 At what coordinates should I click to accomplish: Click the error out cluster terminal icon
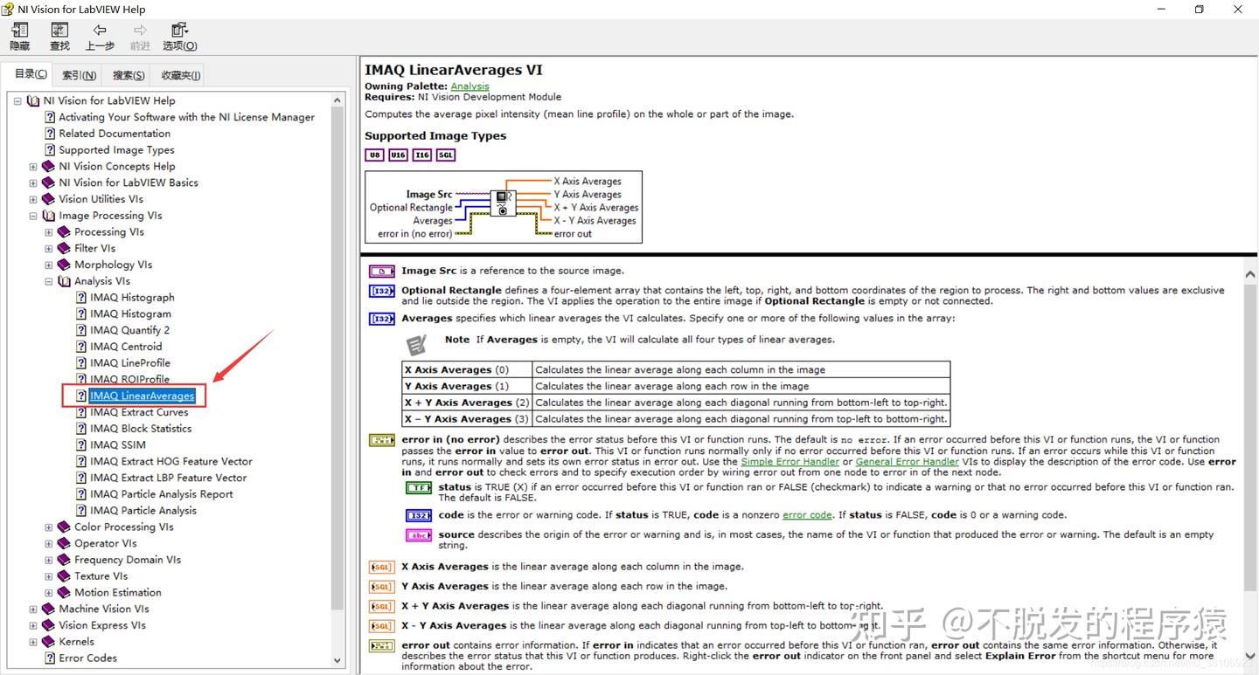pyautogui.click(x=382, y=646)
